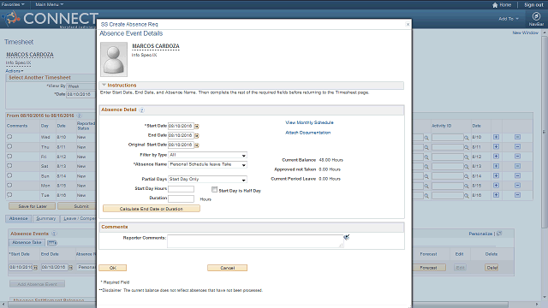Select the Absence Take sub-tab

coord(27,242)
